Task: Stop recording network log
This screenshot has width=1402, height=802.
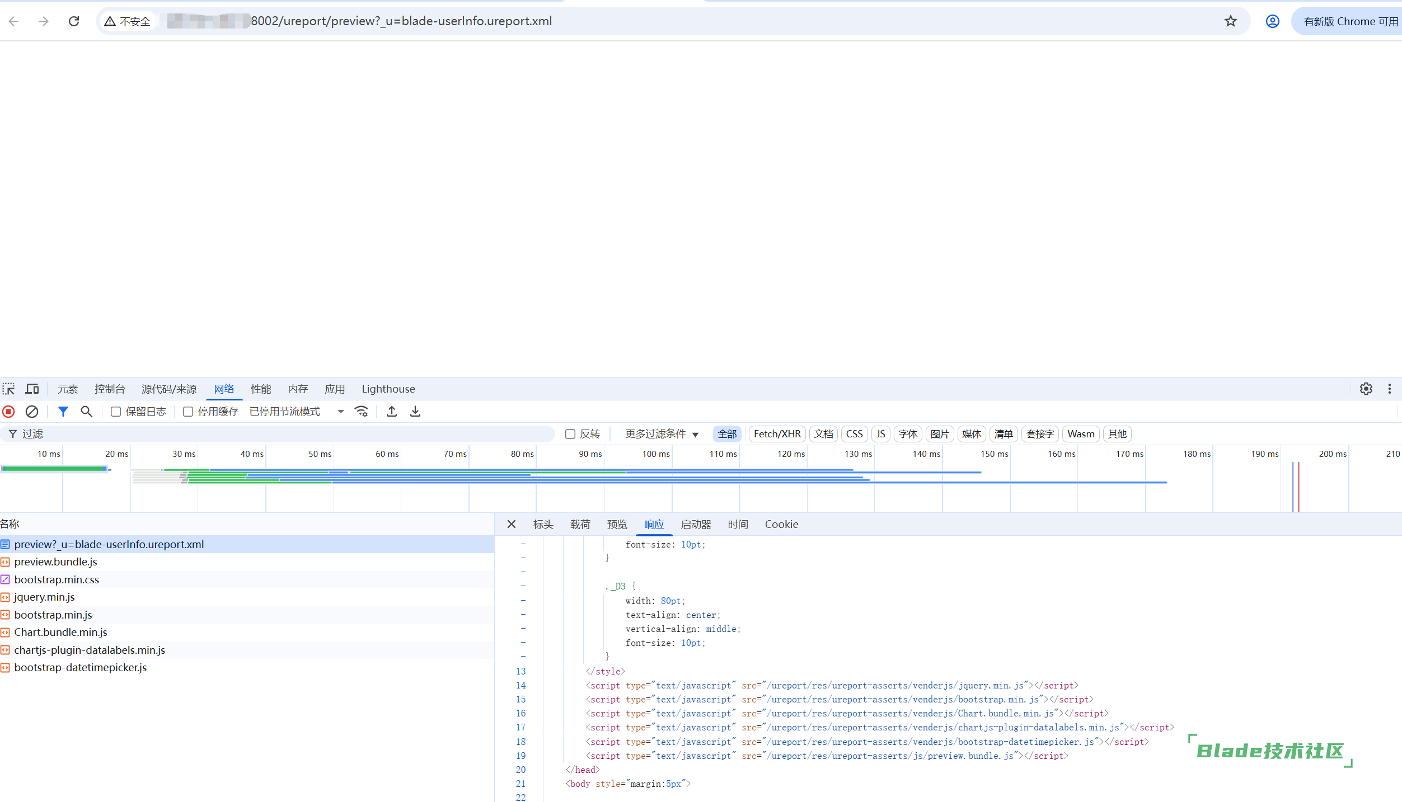Action: tap(8, 412)
